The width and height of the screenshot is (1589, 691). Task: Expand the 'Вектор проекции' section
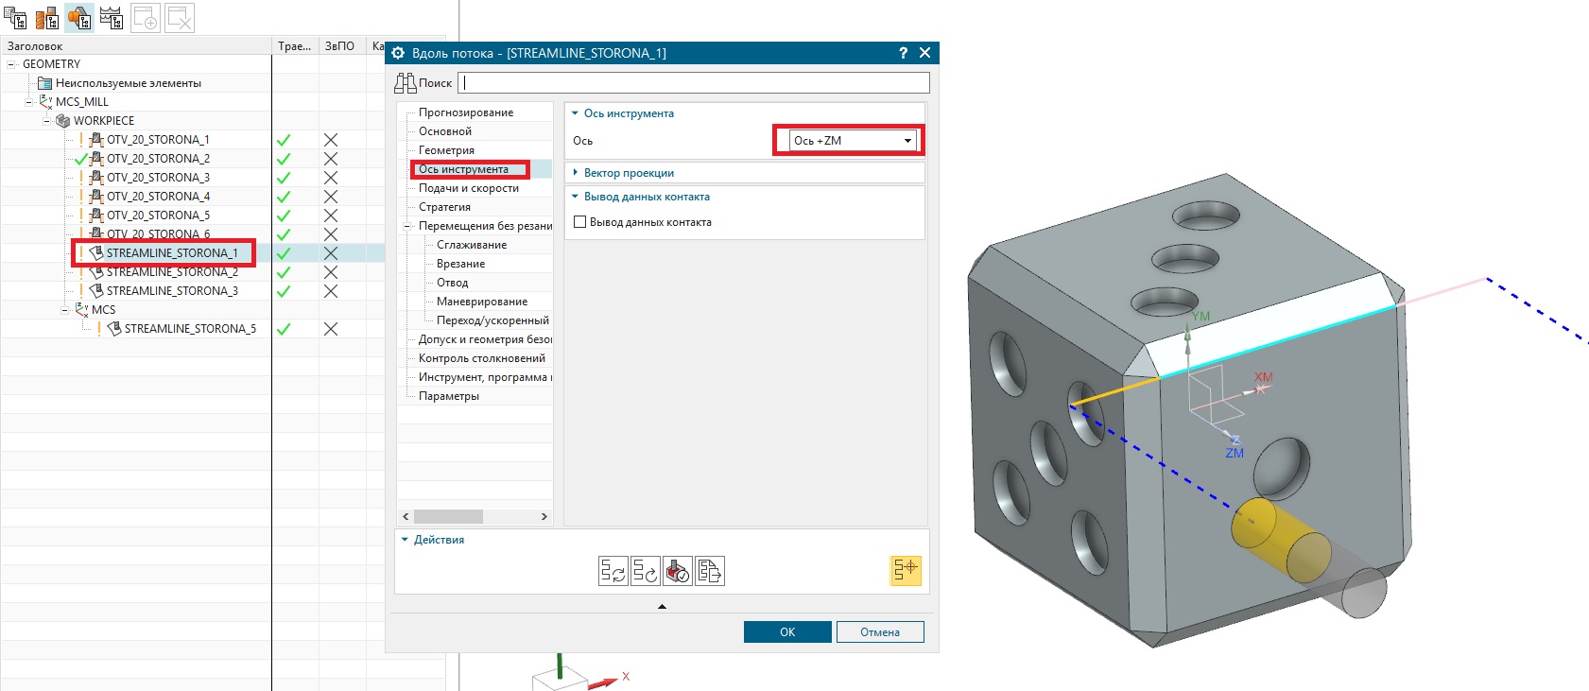point(629,173)
